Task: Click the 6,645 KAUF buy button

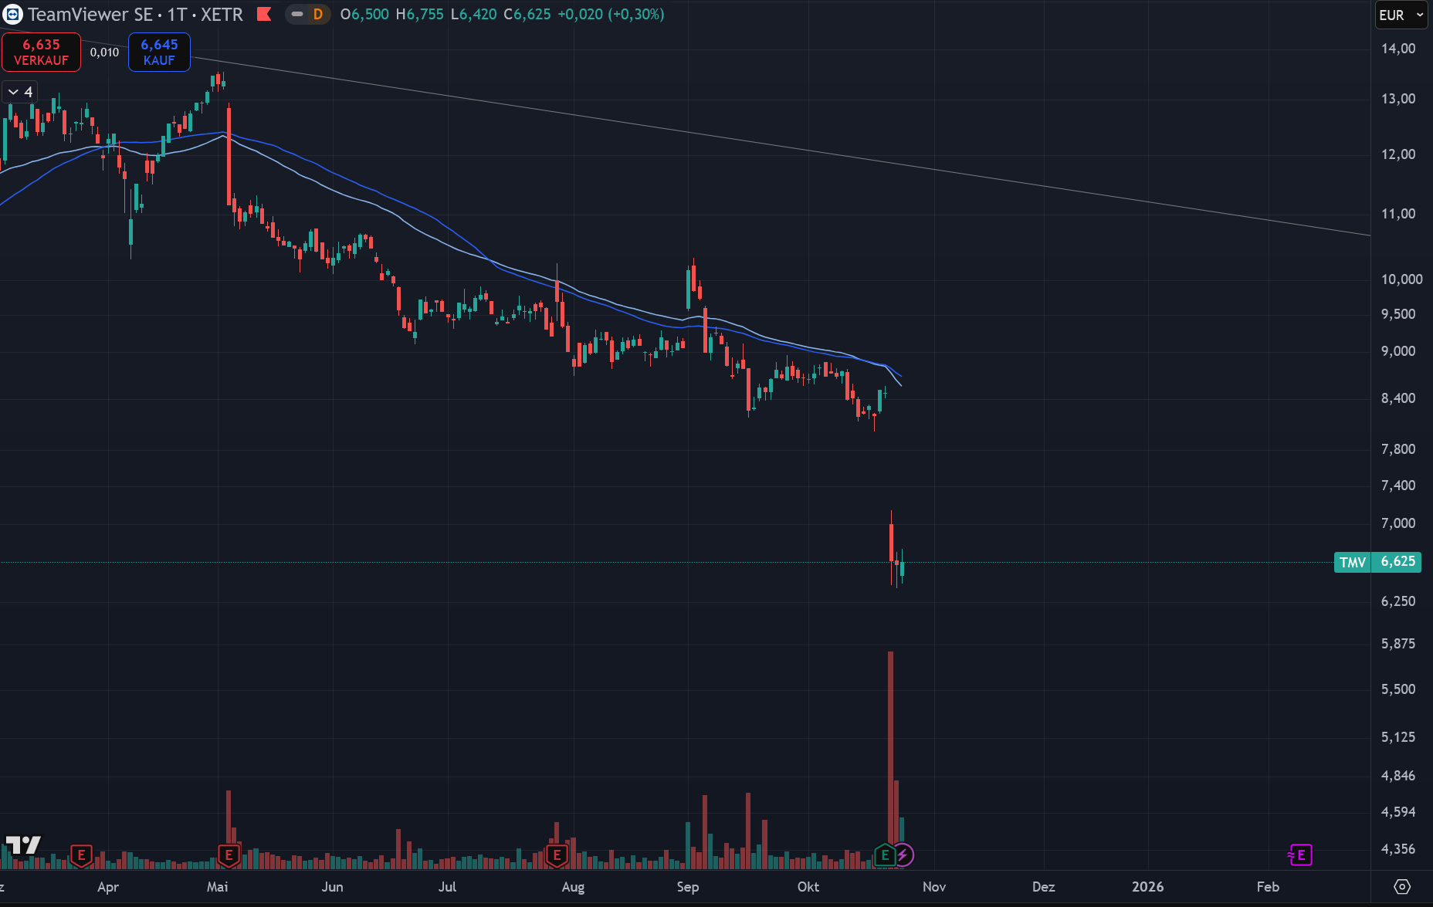Action: (x=159, y=52)
